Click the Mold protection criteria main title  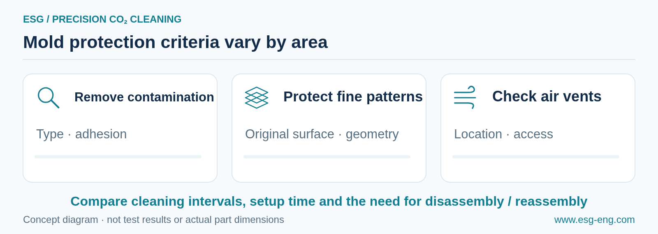coord(175,42)
